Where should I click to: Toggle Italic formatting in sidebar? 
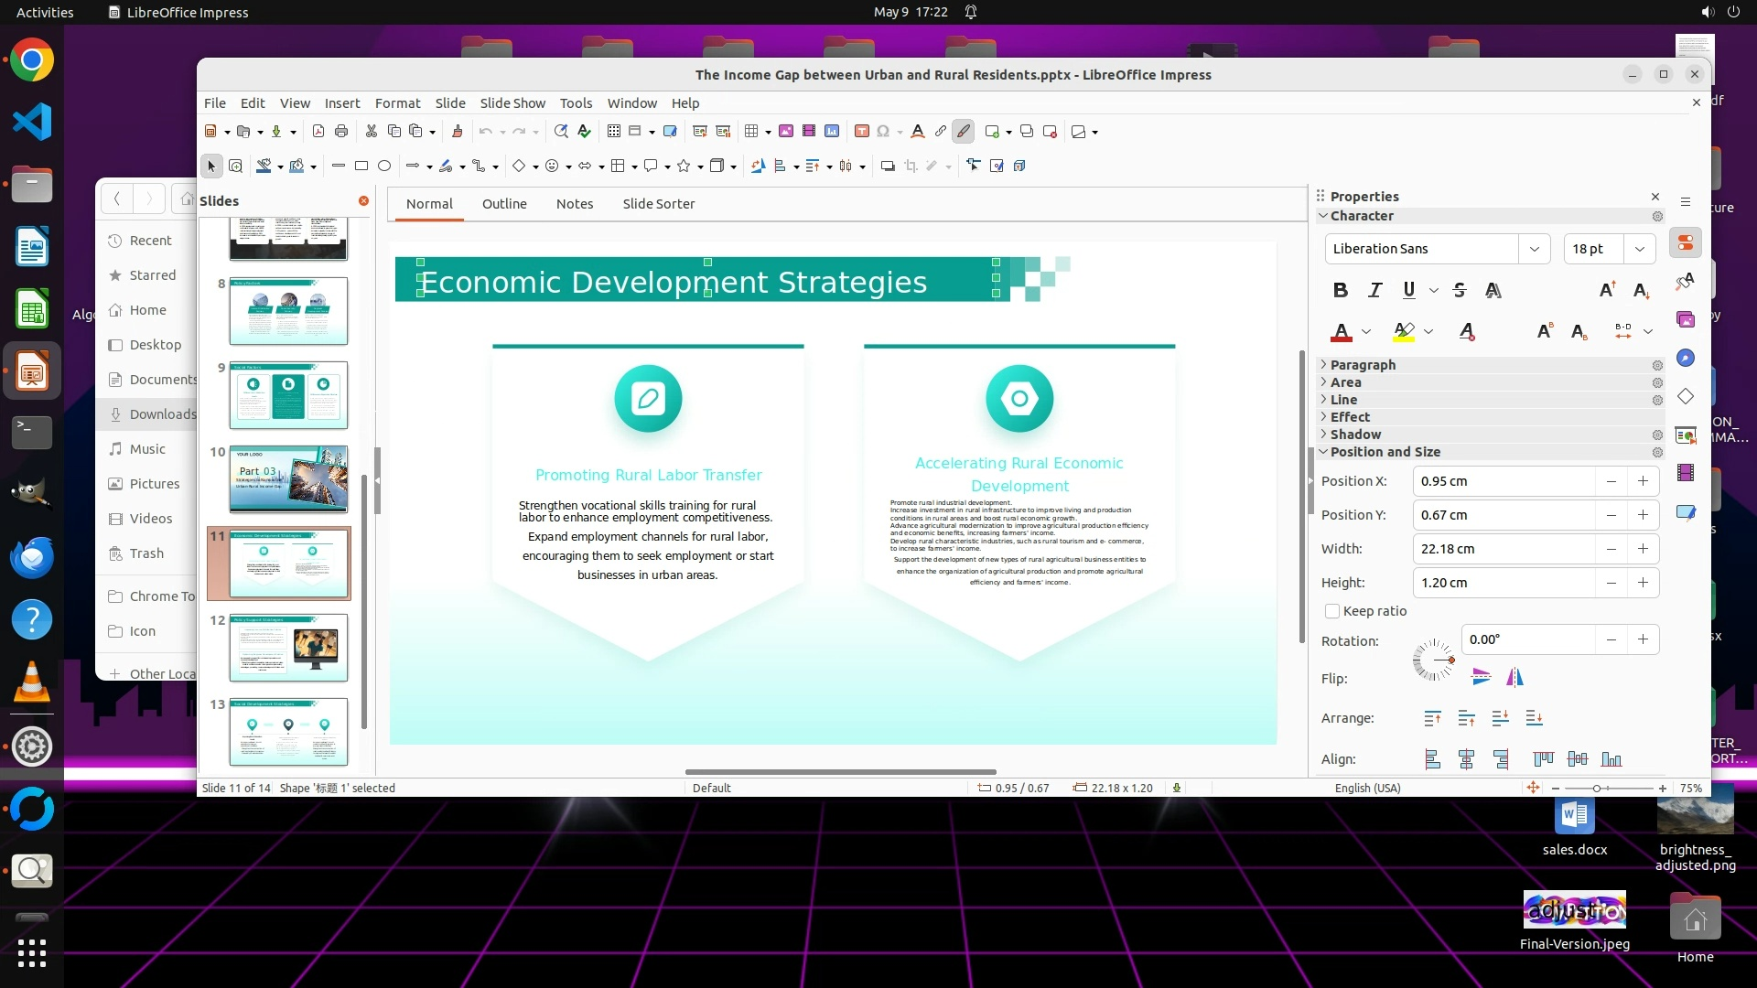point(1374,291)
